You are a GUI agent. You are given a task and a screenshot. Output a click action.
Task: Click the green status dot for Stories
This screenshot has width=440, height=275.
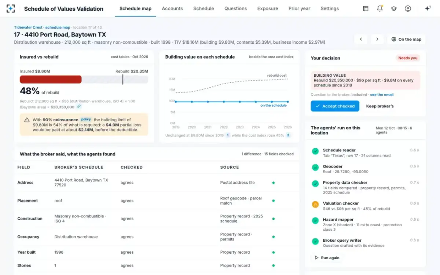click(x=273, y=265)
